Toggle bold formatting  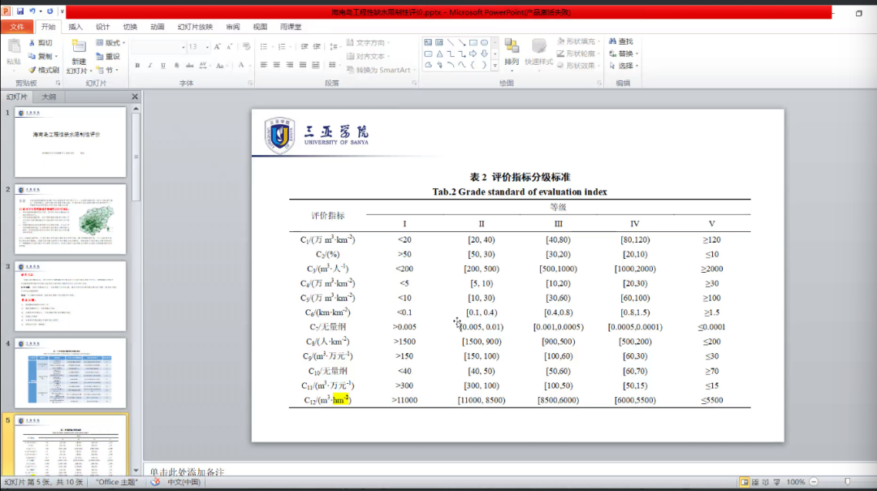point(137,65)
